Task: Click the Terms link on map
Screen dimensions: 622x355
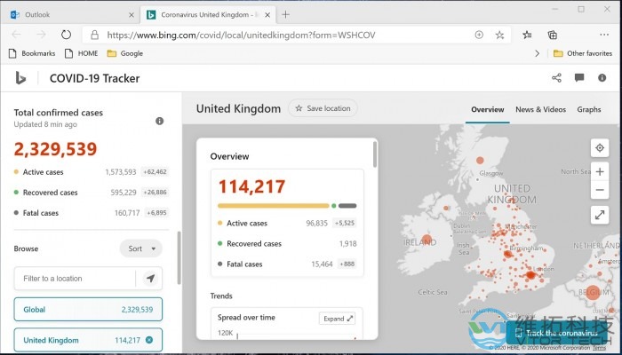Action: [x=599, y=348]
